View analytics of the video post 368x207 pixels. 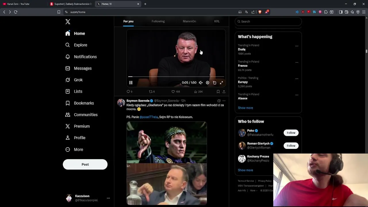[x=198, y=91]
